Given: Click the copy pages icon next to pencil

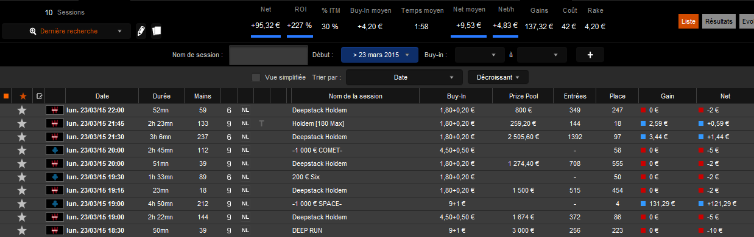Looking at the screenshot, I should click(x=157, y=30).
